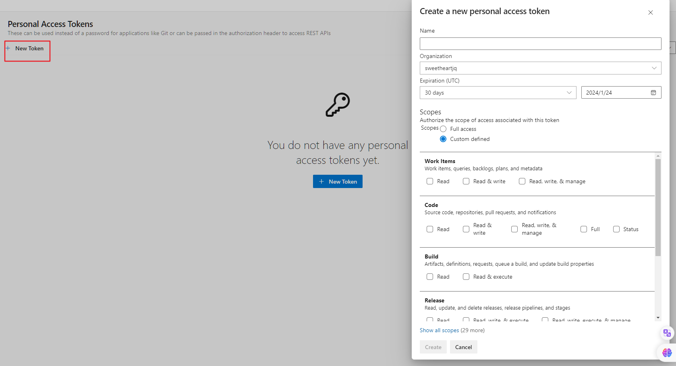Expand the 30 days expiration dropdown
Image resolution: width=676 pixels, height=366 pixels.
click(x=498, y=93)
